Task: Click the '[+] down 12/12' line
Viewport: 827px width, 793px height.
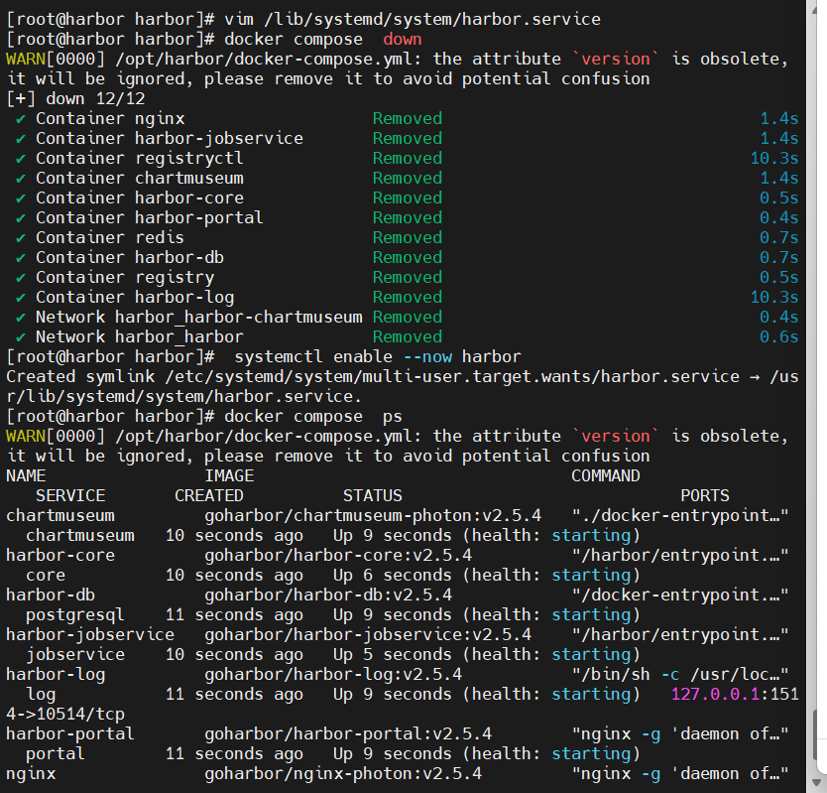Action: click(75, 99)
